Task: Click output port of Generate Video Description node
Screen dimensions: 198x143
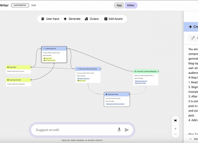Action: [101, 69]
